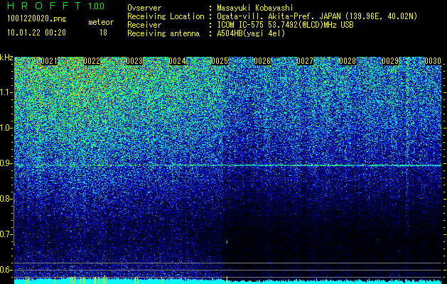Screen dimensions: 447x284
Task: Click the 1.0 kHz frequency axis label
Action: click(x=6, y=128)
